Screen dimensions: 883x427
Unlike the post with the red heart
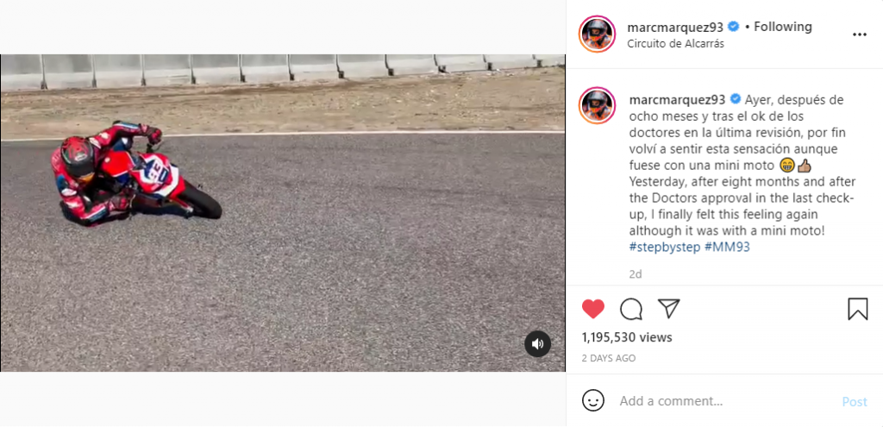click(593, 309)
